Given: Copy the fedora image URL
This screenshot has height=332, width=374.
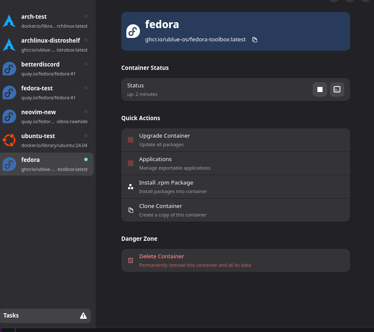Looking at the screenshot, I should coord(254,40).
